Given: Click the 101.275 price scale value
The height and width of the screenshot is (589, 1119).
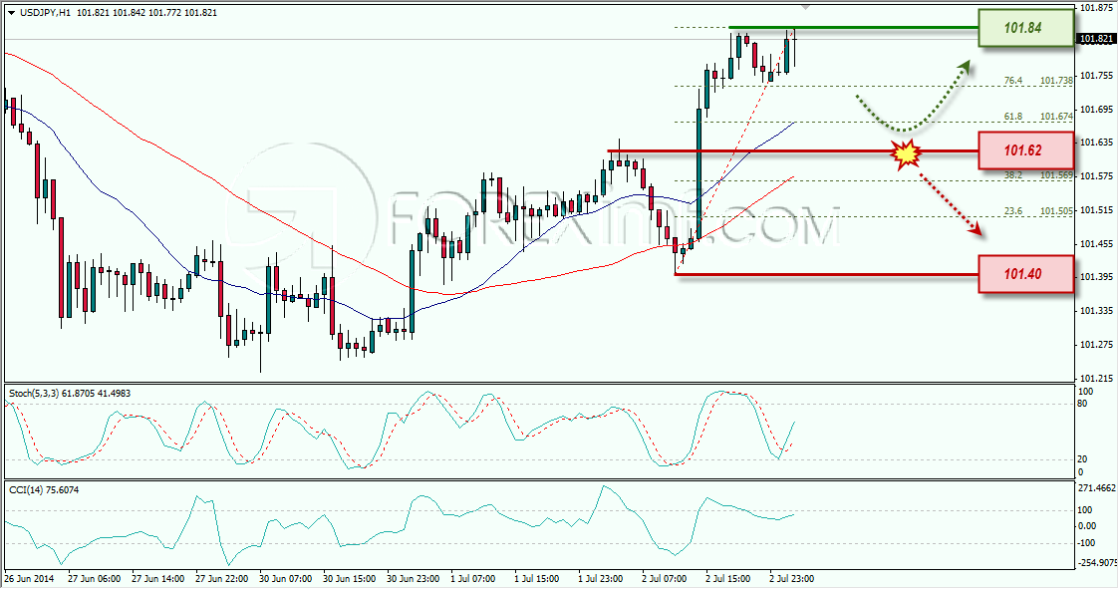Looking at the screenshot, I should pyautogui.click(x=1095, y=344).
